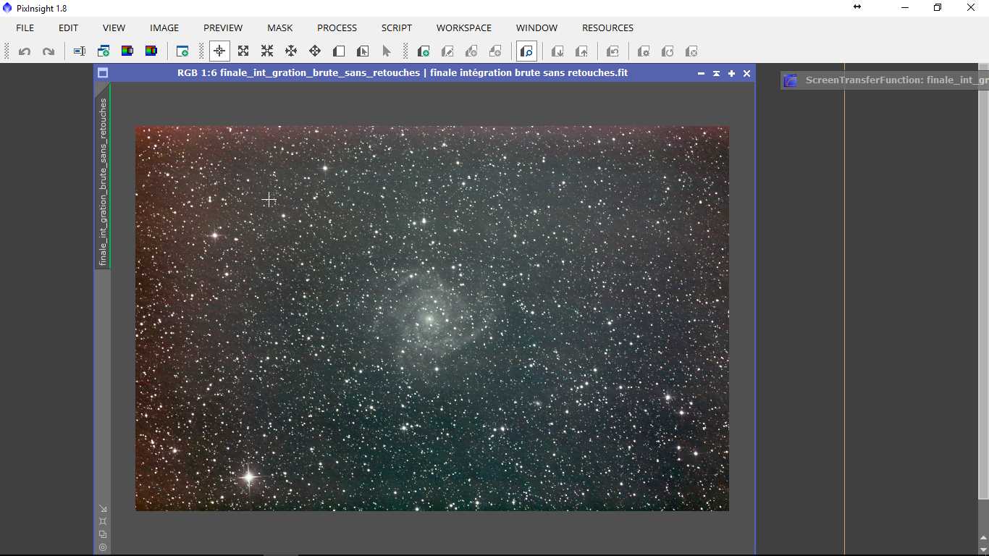Activate the Pan mode four-arrow icon
The height and width of the screenshot is (556, 989).
(x=291, y=51)
